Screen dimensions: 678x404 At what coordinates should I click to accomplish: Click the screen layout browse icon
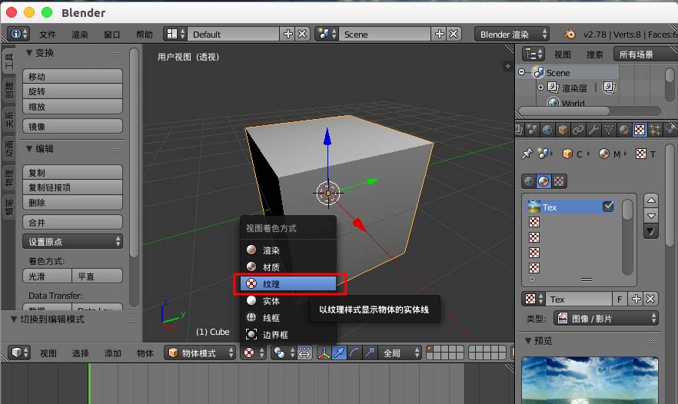tap(175, 34)
